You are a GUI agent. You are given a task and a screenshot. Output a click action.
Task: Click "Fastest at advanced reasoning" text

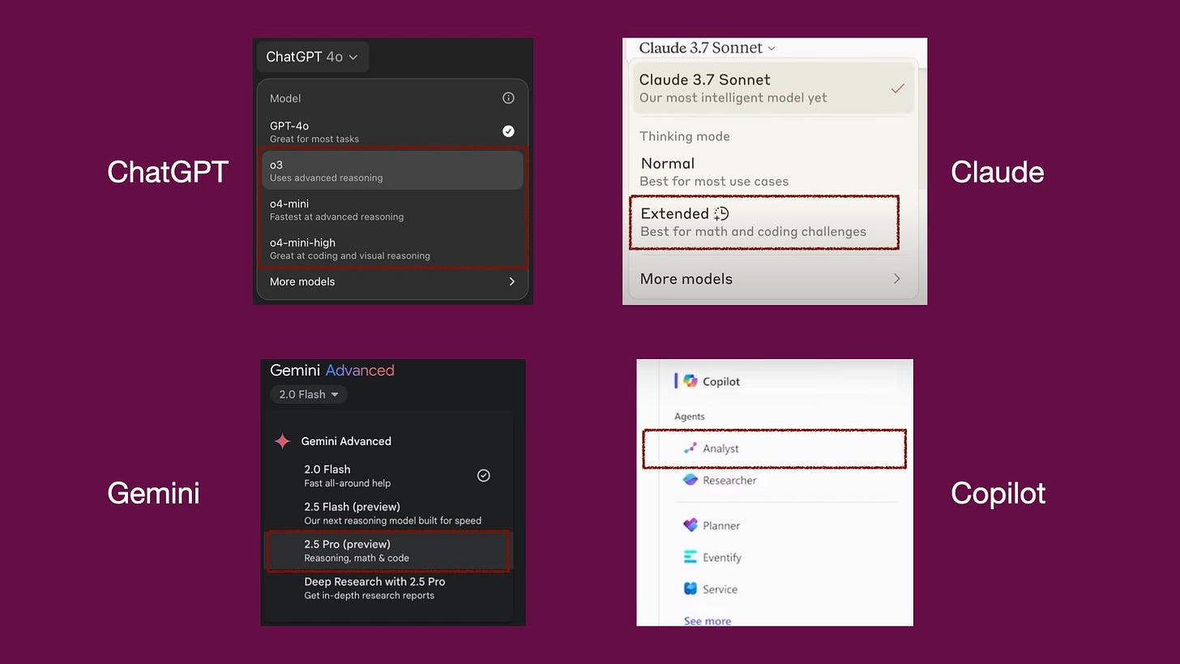coord(337,216)
